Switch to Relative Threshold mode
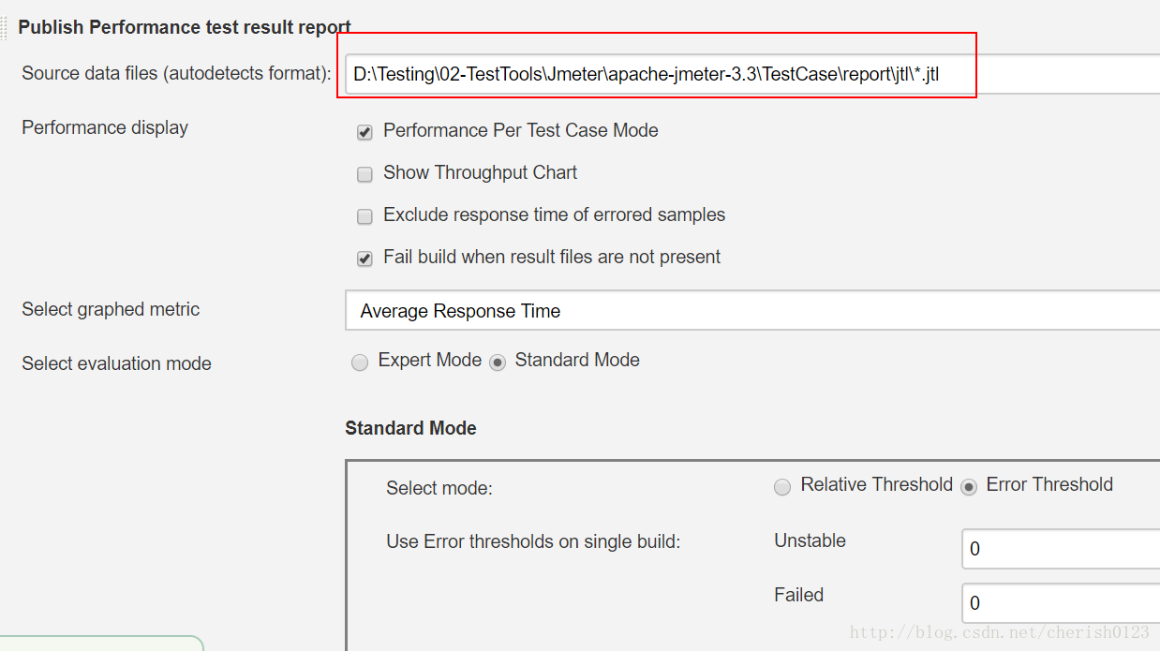This screenshot has height=651, width=1160. pyautogui.click(x=782, y=486)
